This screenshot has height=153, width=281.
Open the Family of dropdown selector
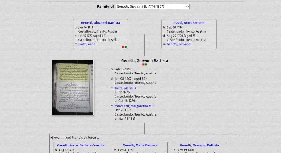[153, 7]
